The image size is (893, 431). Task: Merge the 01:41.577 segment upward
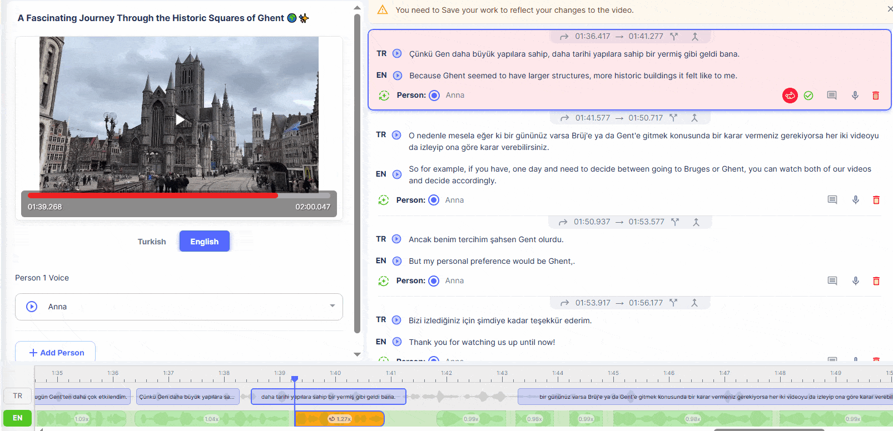tap(694, 118)
